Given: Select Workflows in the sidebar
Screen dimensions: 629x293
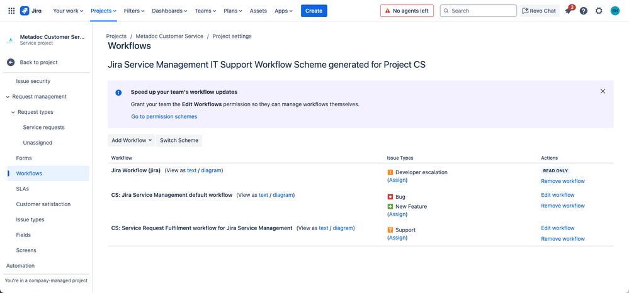Looking at the screenshot, I should click(x=48, y=174).
